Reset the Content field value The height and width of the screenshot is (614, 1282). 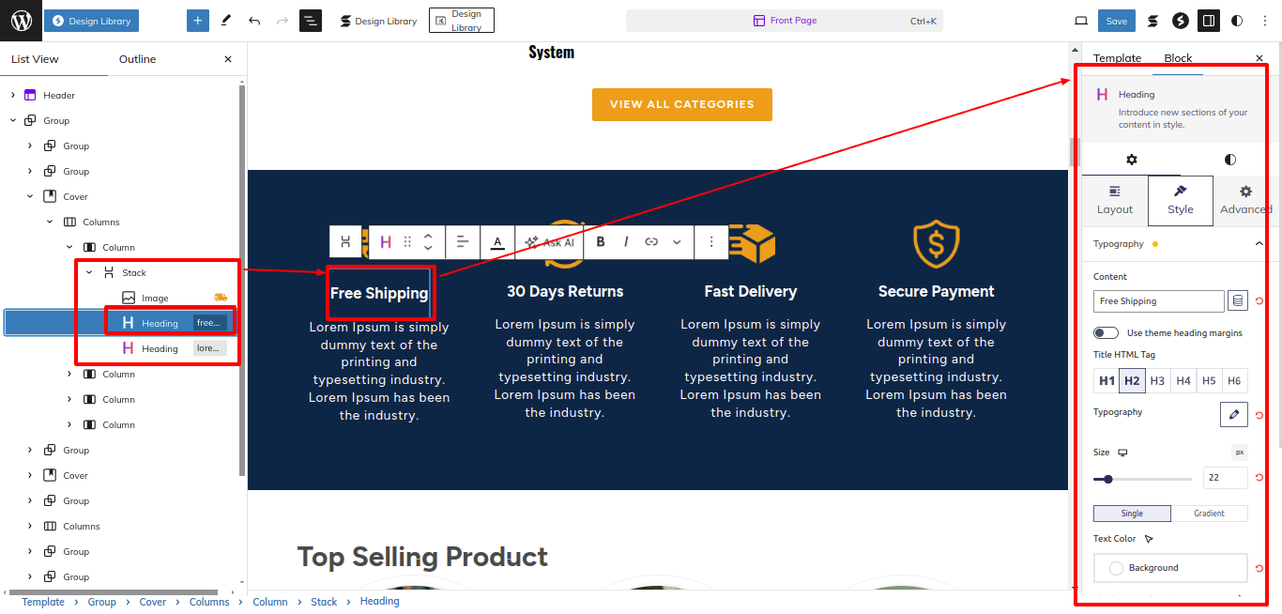1259,301
